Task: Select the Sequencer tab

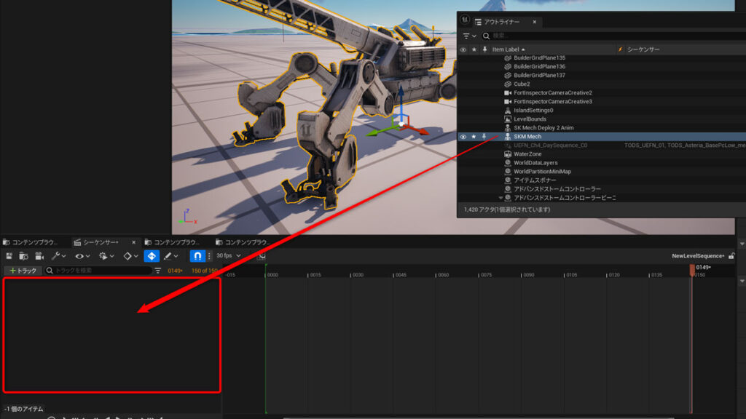Action: click(101, 242)
